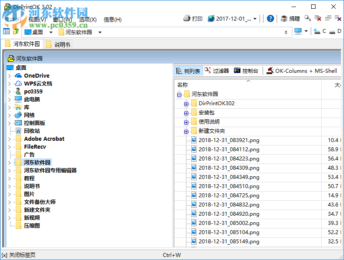Viewport: 344px width, 260px height.
Task: Select file 2018-12-31_084920.png
Action: (x=229, y=214)
